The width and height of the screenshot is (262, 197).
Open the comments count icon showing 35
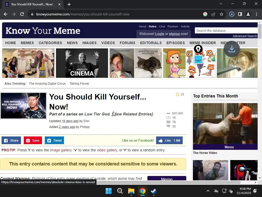pos(168,126)
